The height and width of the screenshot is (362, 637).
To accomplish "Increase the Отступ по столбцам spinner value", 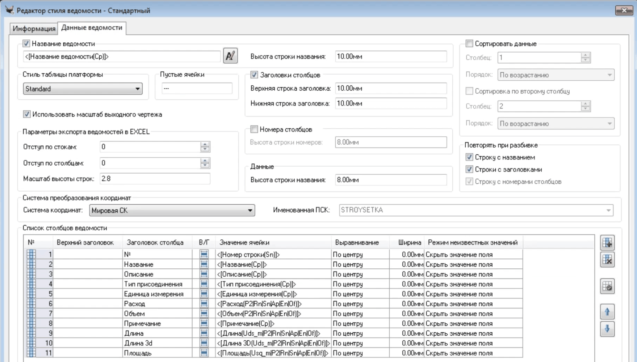I will pos(205,161).
